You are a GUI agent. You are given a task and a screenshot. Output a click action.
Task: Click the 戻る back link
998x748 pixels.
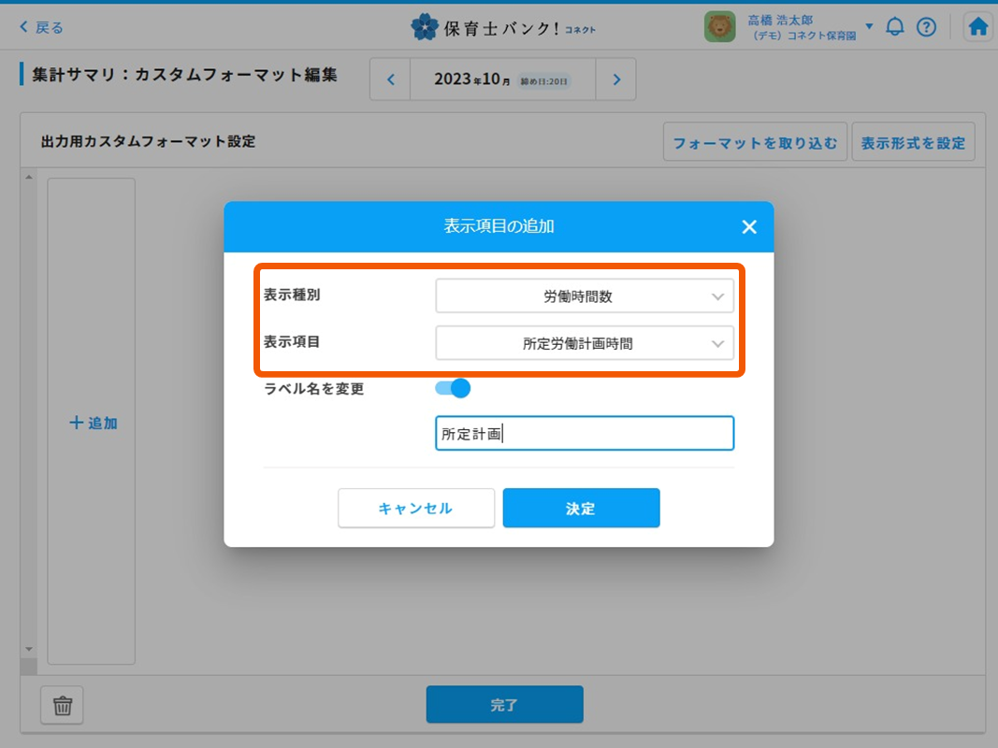coord(42,28)
